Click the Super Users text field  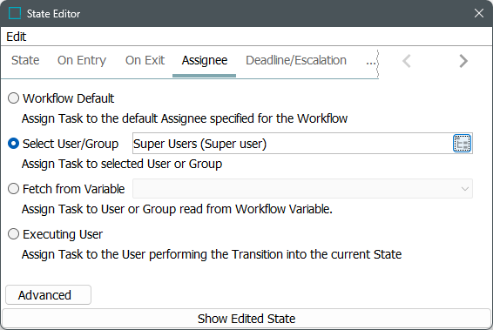coord(293,144)
